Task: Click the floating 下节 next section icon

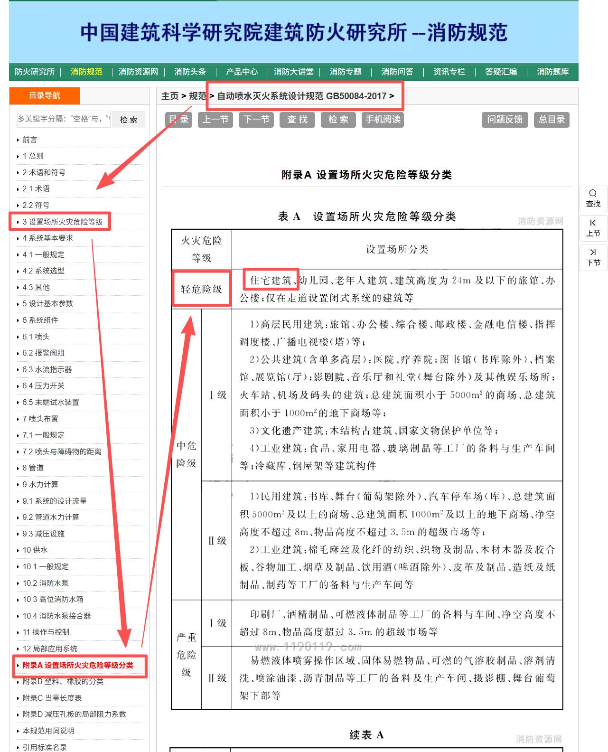Action: [x=593, y=257]
